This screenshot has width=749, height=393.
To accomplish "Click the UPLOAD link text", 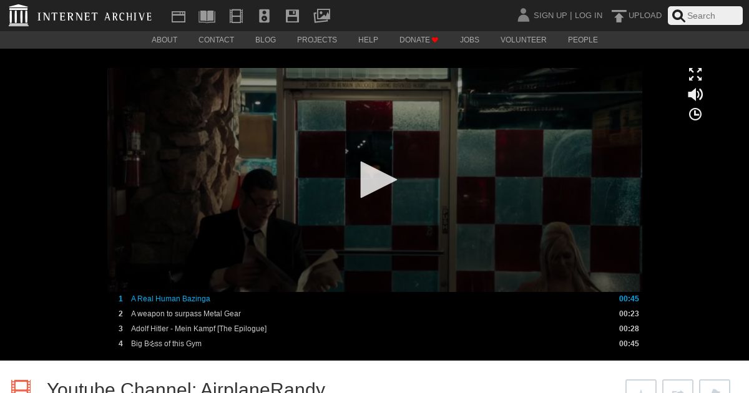I will tap(645, 16).
